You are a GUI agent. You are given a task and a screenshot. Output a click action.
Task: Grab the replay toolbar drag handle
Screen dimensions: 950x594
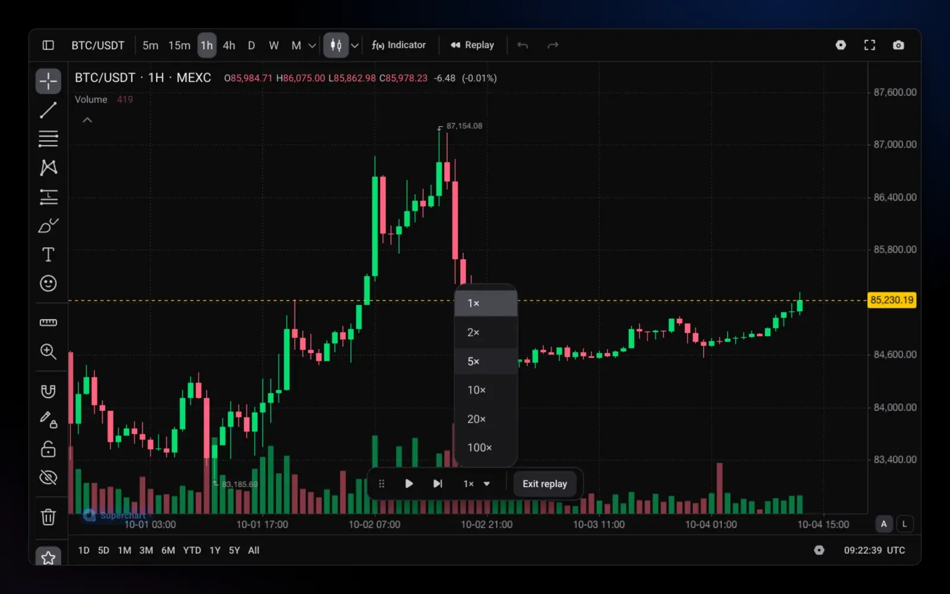pyautogui.click(x=382, y=484)
